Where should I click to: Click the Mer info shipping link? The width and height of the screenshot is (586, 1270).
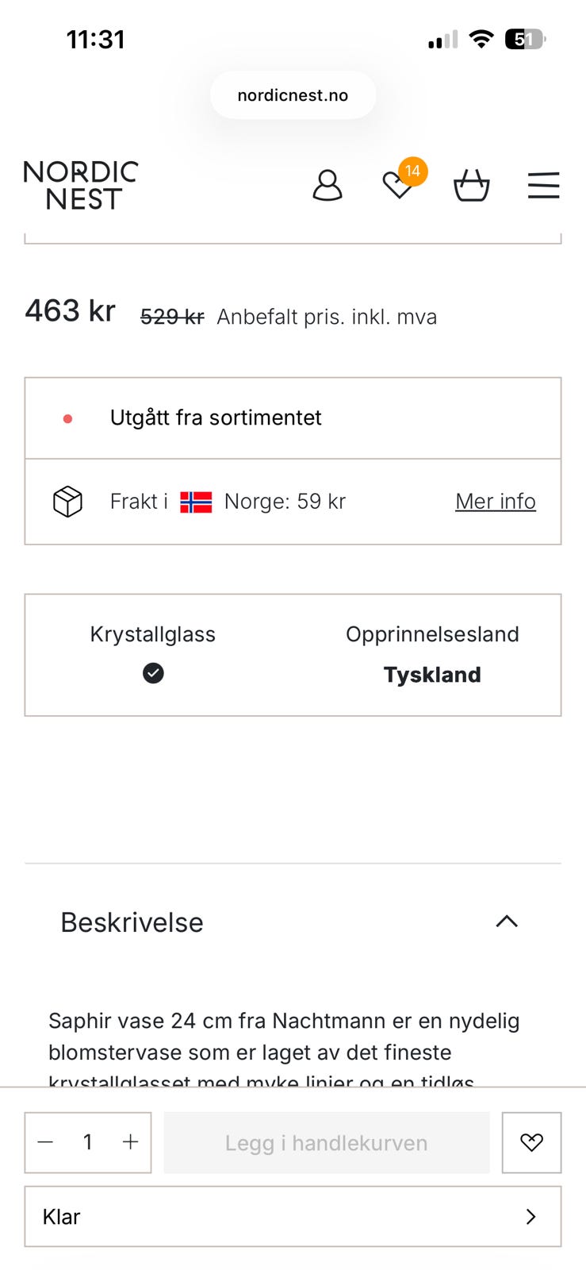click(x=495, y=502)
